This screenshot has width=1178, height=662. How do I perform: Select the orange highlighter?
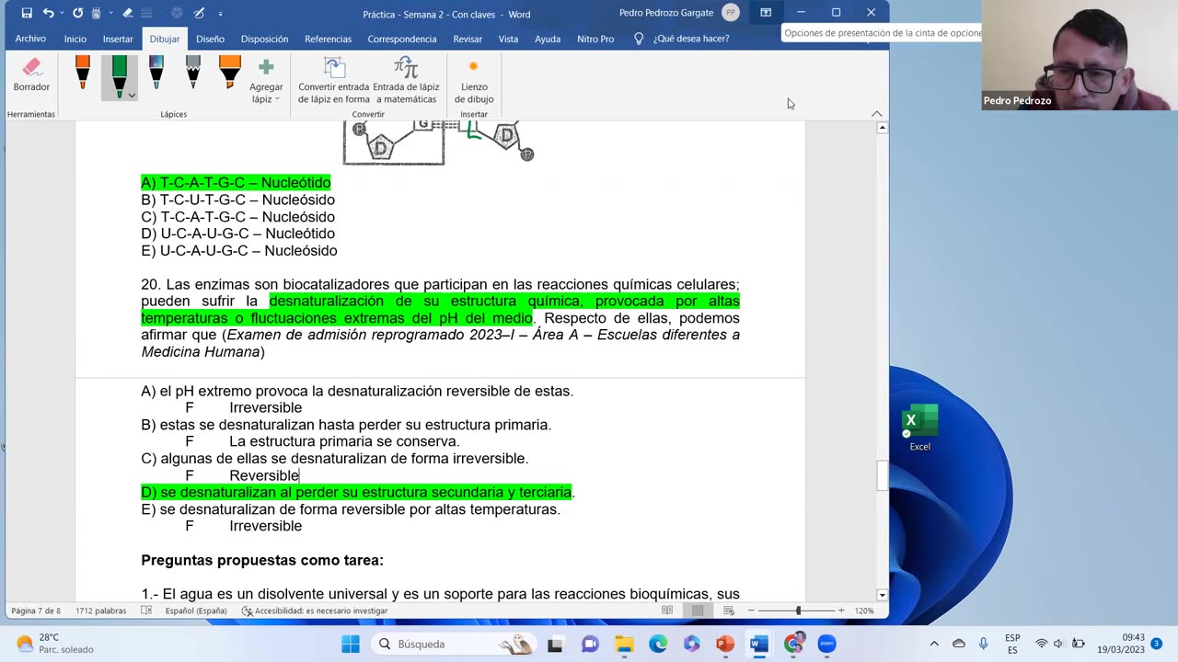click(x=229, y=73)
